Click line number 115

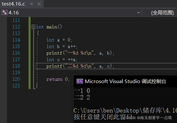(x=16, y=46)
